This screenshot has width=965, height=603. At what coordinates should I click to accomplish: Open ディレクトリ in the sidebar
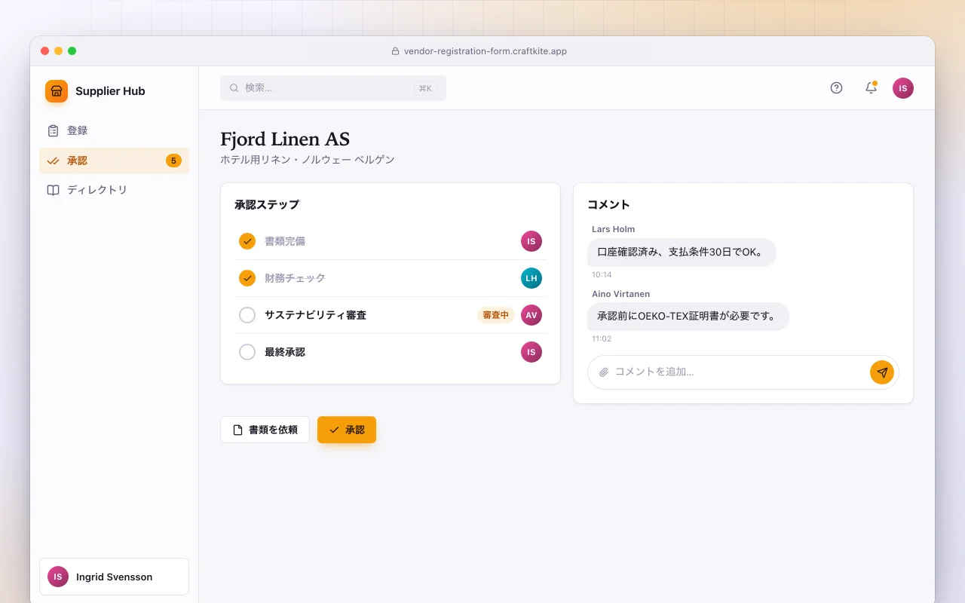[114, 190]
